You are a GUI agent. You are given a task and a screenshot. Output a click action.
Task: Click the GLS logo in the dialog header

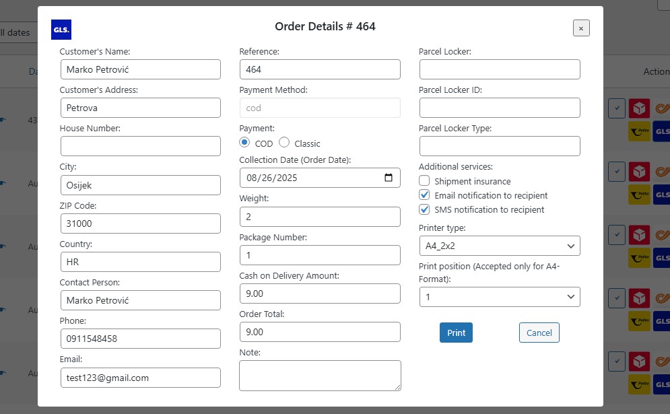(x=61, y=30)
